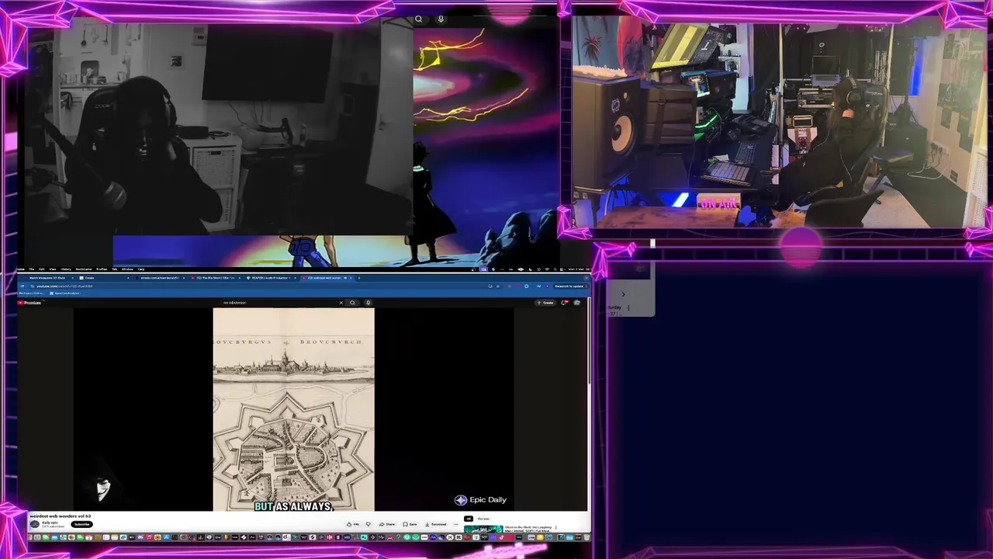Click the video player showing the map
Viewport: 993px width, 559px height.
pos(293,409)
